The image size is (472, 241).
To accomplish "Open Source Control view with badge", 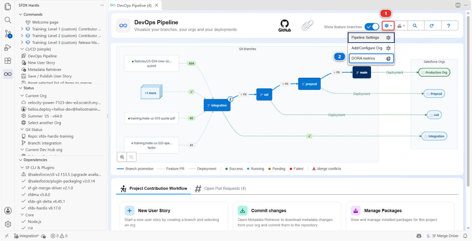I will [8, 34].
